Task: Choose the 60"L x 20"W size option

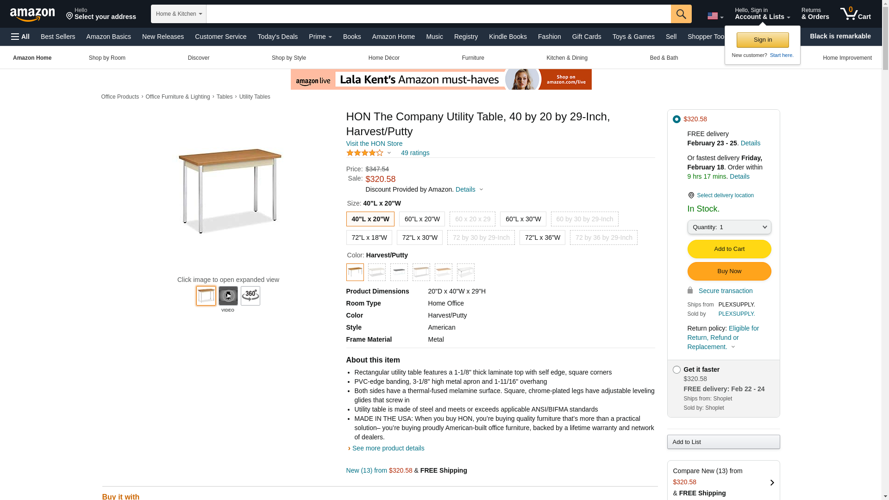Action: point(422,219)
